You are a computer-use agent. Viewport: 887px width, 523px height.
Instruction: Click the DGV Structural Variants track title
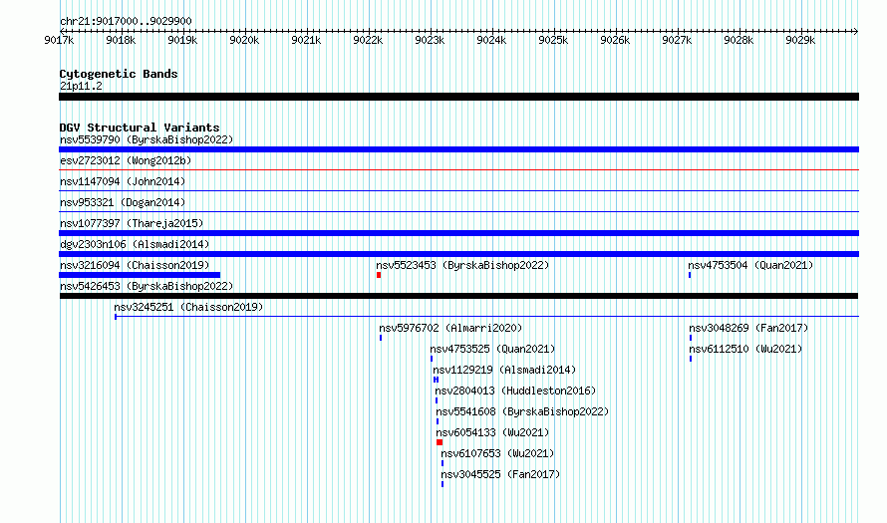[140, 128]
